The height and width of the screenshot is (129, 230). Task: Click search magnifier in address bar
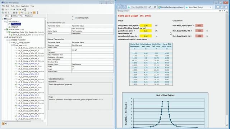pyautogui.click(x=149, y=7)
